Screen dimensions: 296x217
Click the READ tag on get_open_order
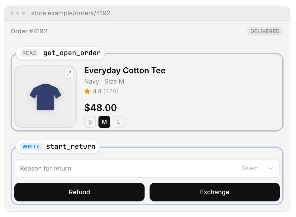(30, 53)
